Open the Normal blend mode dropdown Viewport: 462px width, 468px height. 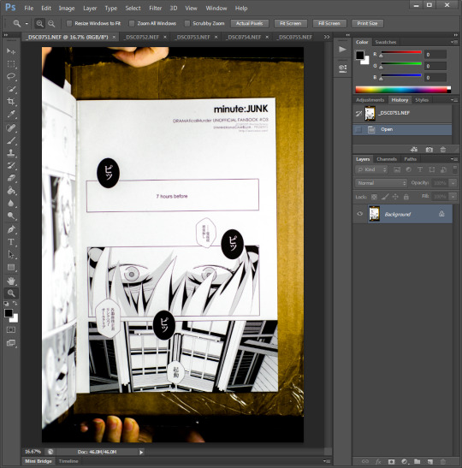(381, 183)
